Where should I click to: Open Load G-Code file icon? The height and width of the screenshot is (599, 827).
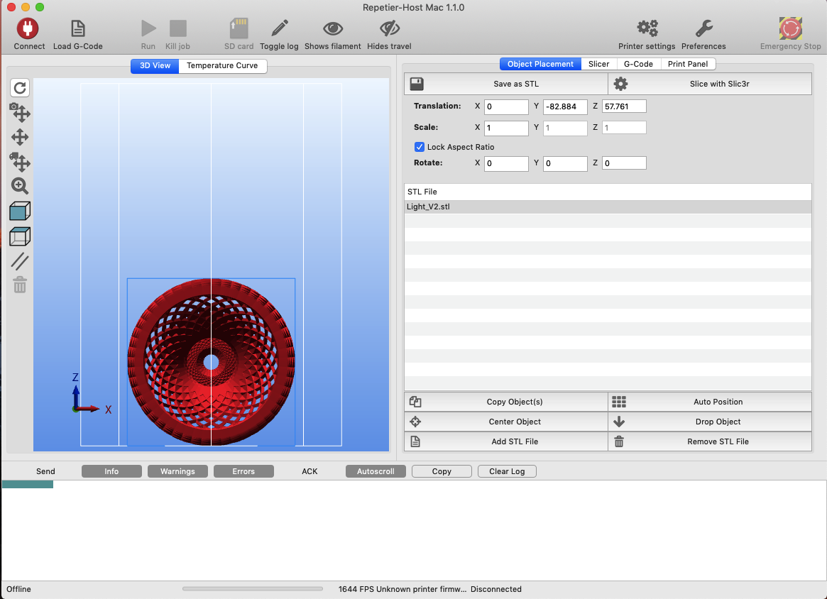click(77, 28)
